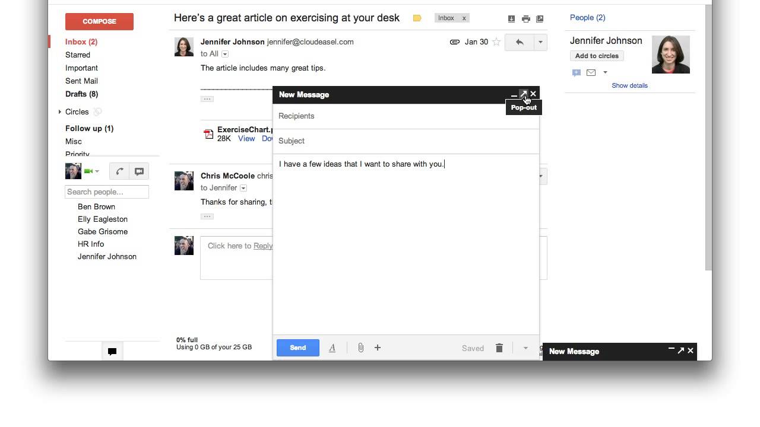Click the Add to circles button

[x=597, y=56]
